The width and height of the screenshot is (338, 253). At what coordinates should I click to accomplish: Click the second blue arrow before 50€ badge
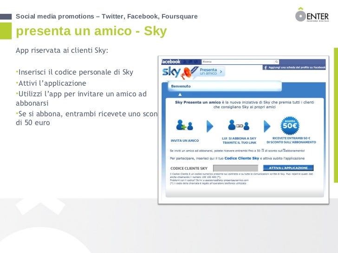(x=267, y=126)
